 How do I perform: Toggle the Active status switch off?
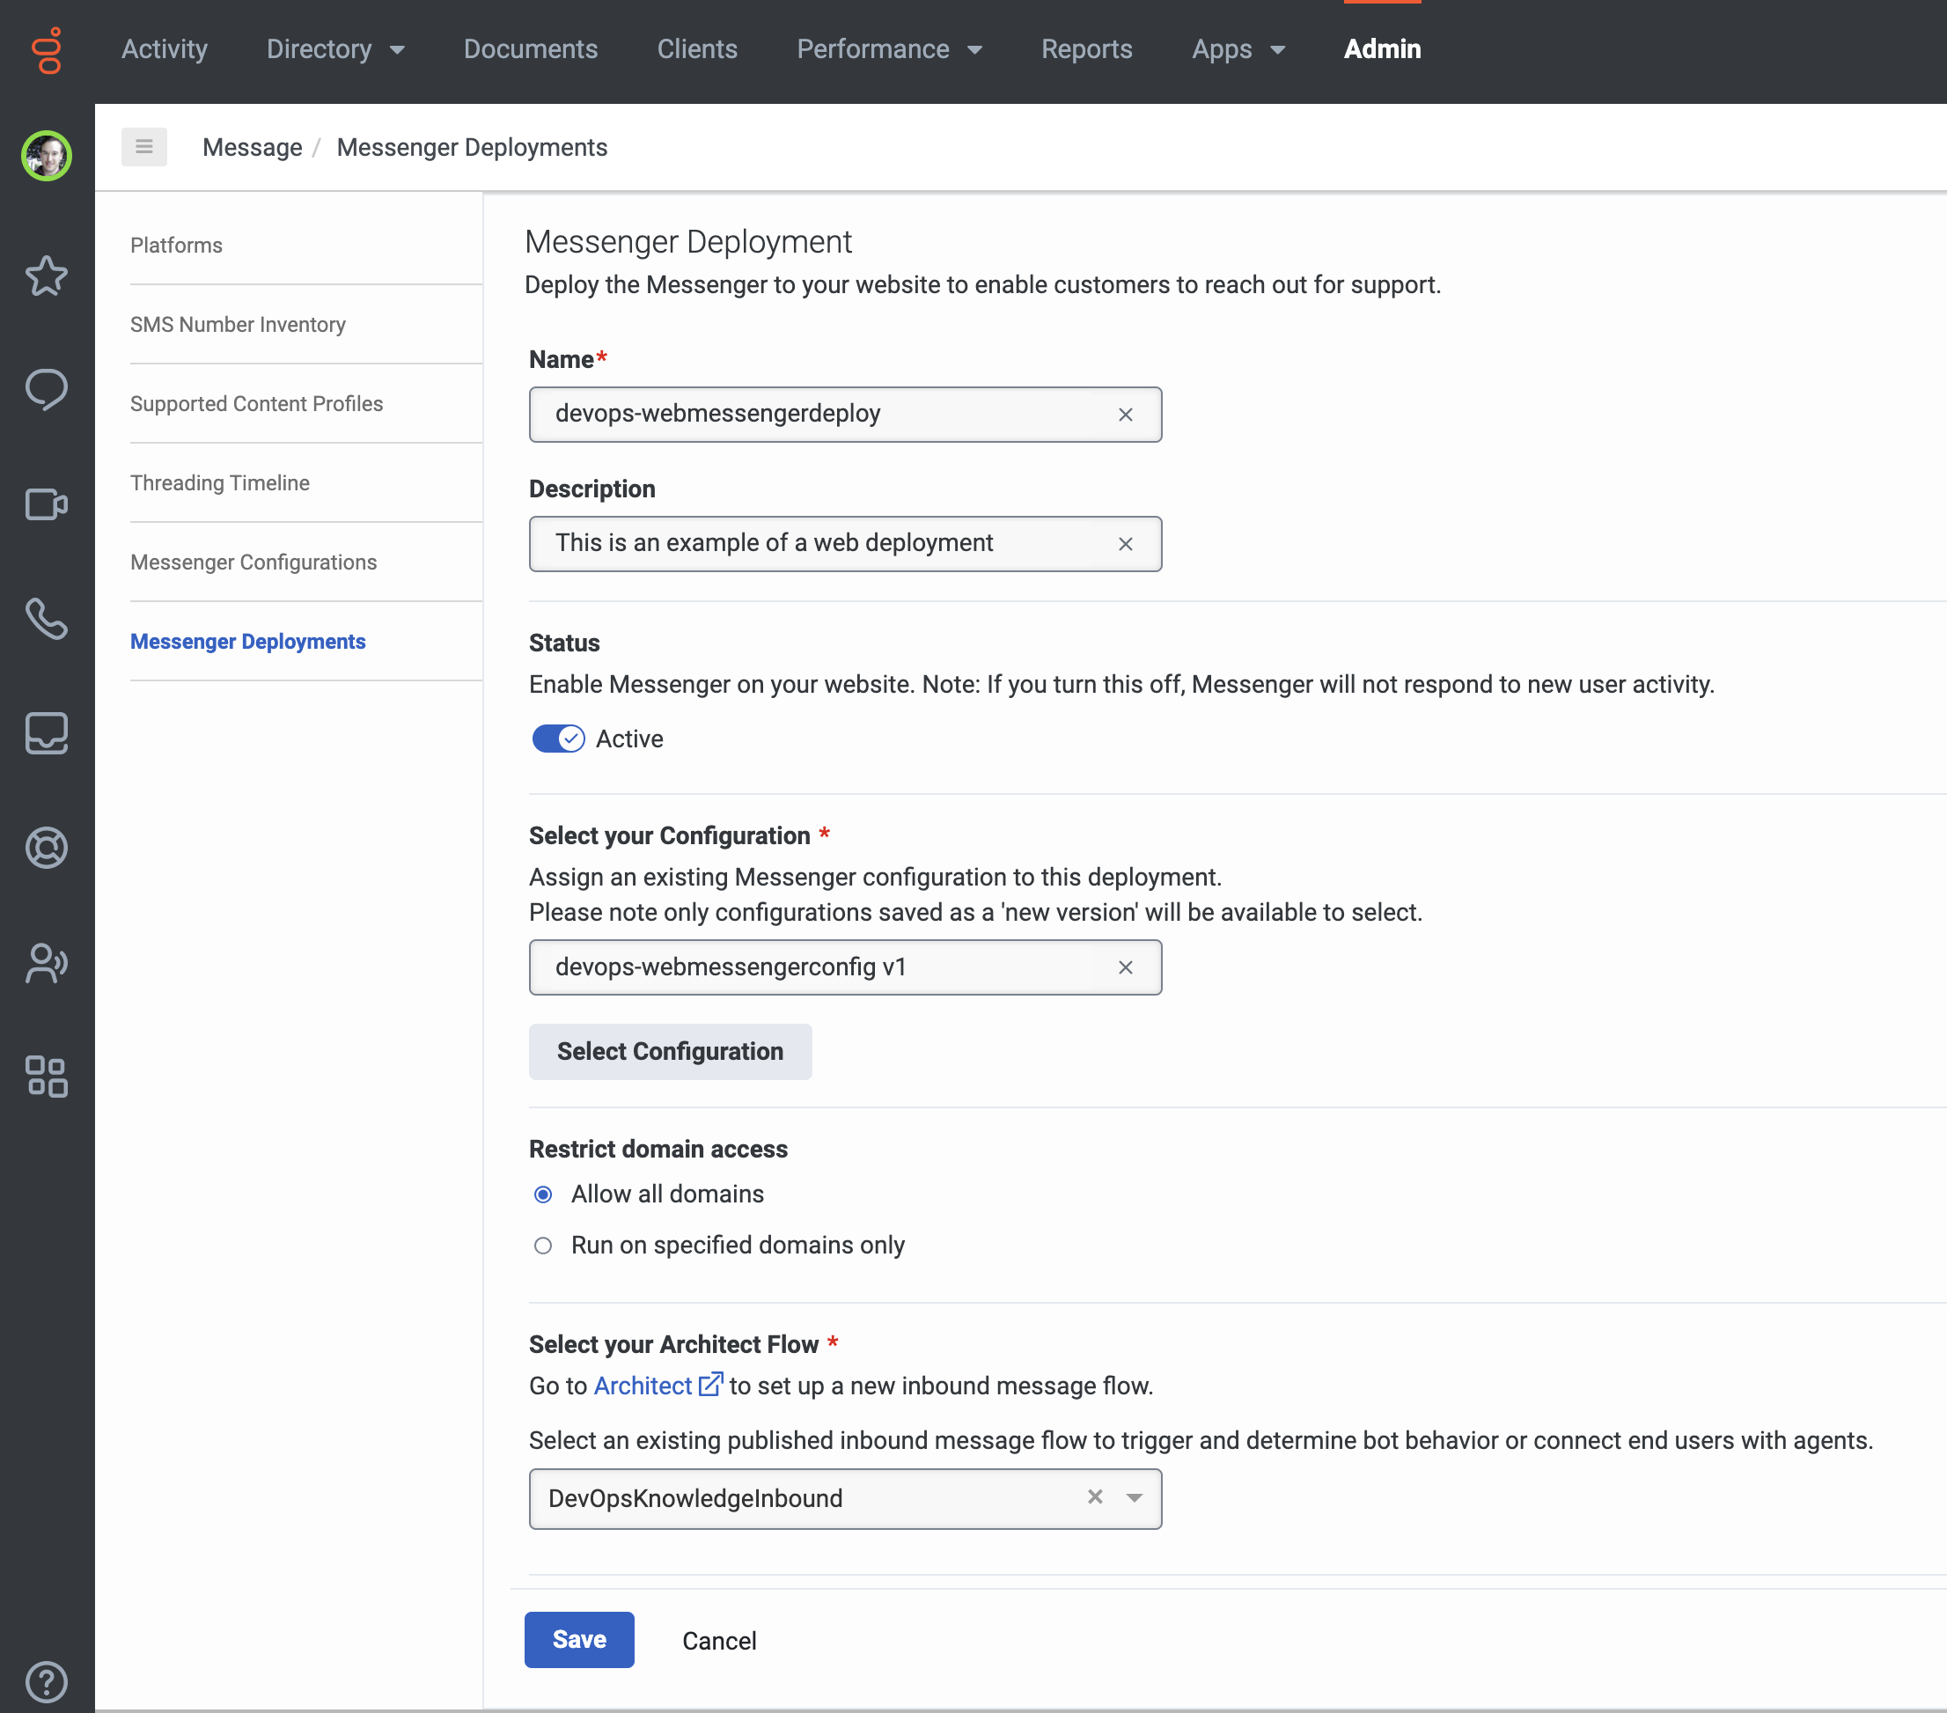558,739
